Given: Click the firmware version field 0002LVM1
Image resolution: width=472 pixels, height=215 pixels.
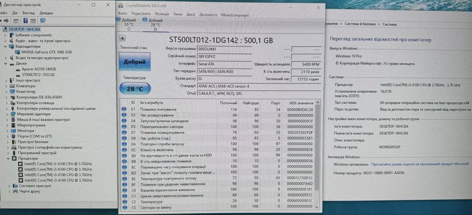Looking at the screenshot, I should (224, 49).
